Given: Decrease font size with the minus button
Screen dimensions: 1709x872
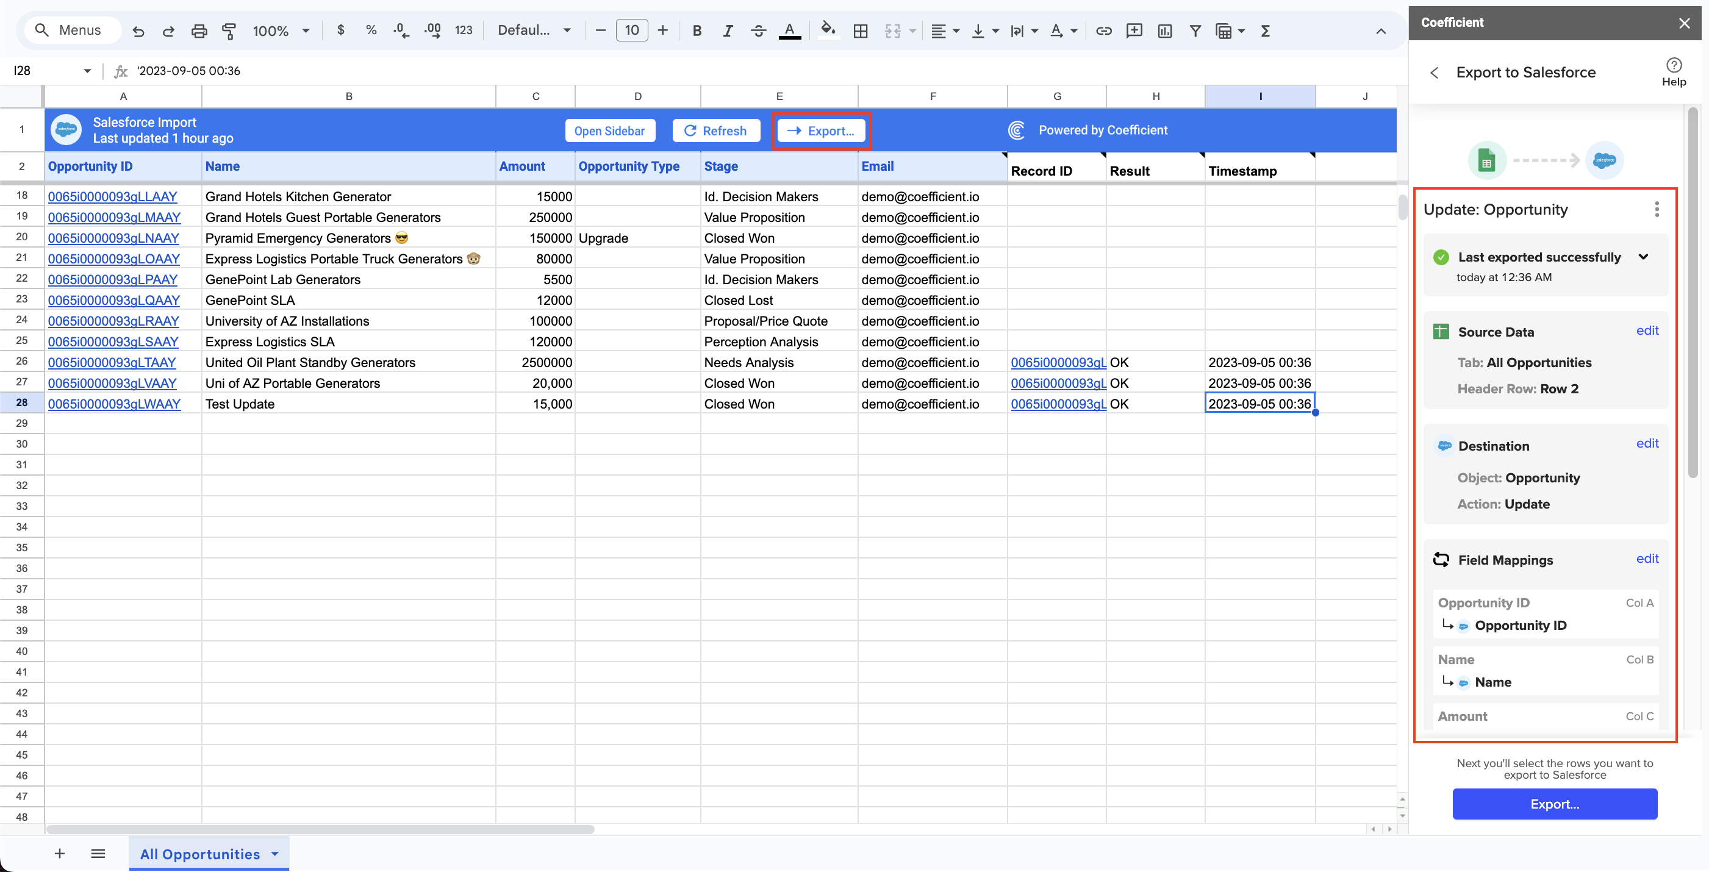Looking at the screenshot, I should pos(600,30).
